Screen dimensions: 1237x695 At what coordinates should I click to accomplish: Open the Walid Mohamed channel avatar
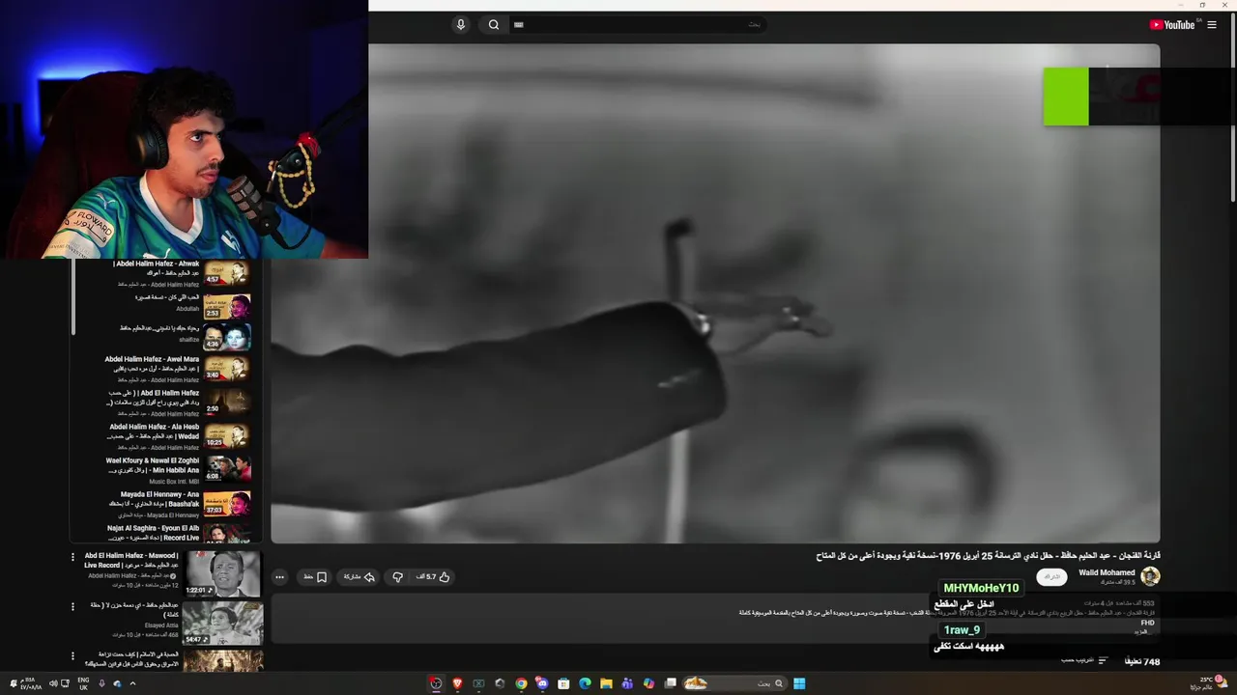pyautogui.click(x=1150, y=576)
